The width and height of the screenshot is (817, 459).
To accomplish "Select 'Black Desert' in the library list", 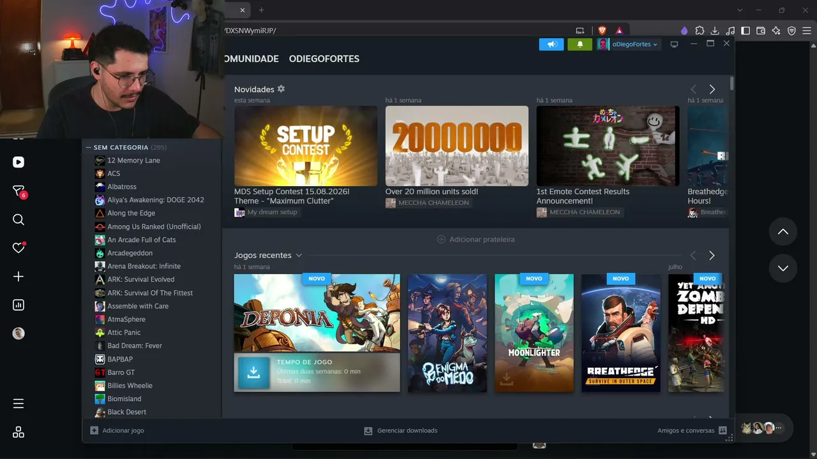I will click(x=126, y=412).
